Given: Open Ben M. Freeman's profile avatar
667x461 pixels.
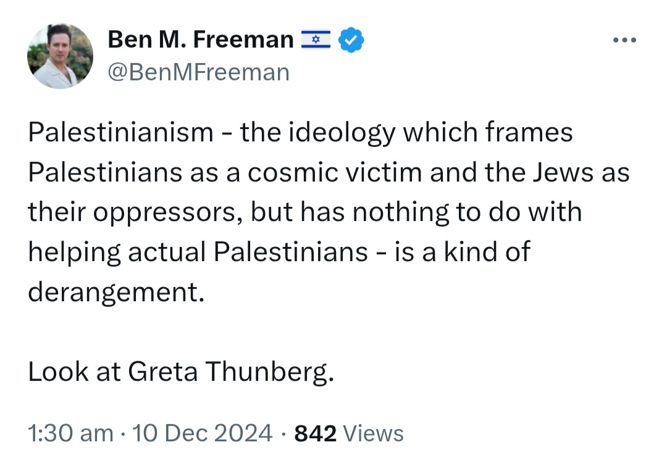Looking at the screenshot, I should (60, 56).
